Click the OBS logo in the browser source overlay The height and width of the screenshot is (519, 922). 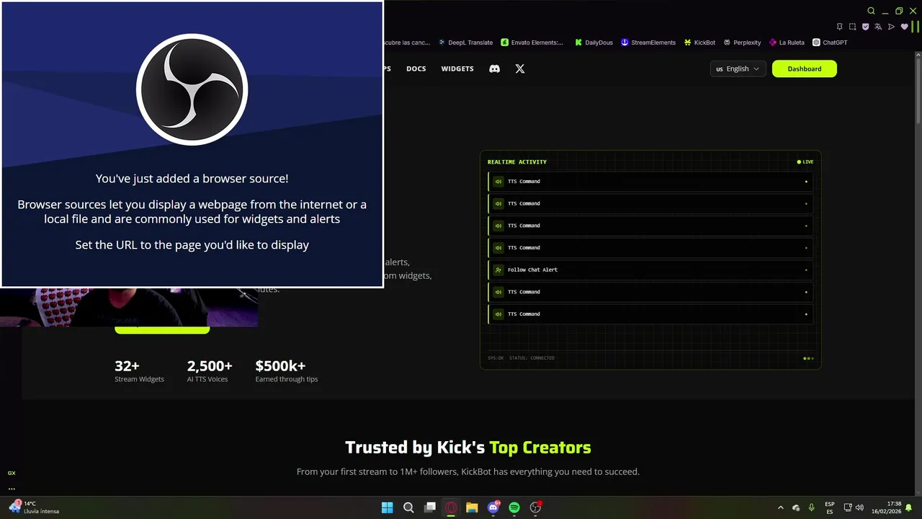(192, 89)
